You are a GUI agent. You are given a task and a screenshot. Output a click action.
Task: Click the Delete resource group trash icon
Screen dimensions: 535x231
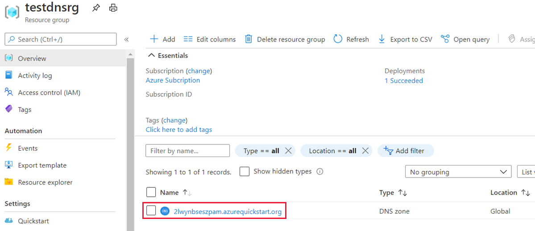tap(249, 39)
